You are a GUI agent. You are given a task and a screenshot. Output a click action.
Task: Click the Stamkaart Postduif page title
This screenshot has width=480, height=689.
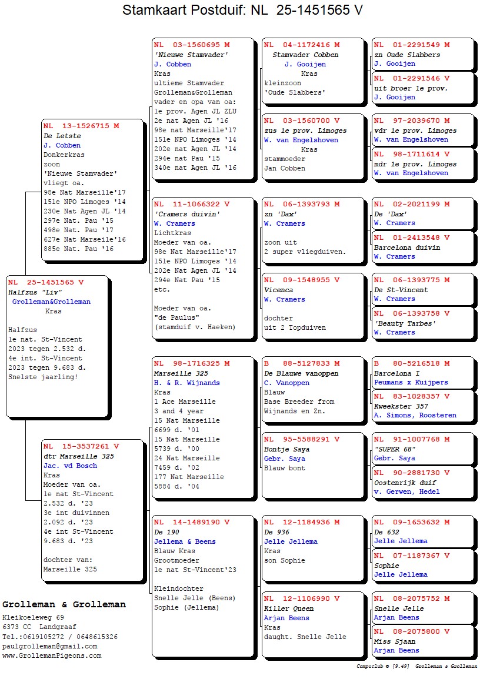242,11
